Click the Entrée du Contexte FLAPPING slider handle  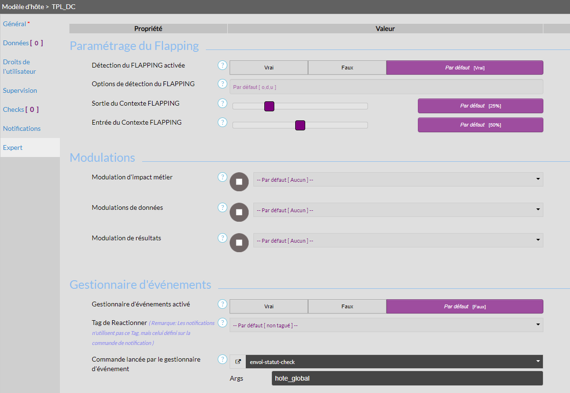tap(300, 125)
